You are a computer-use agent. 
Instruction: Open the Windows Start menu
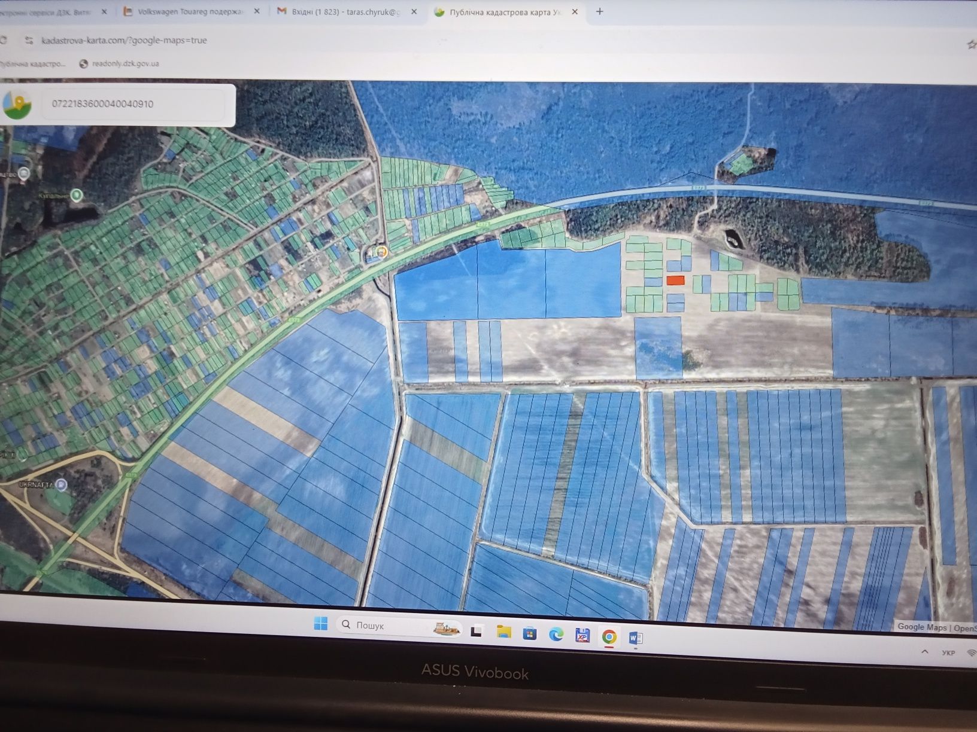coord(321,624)
